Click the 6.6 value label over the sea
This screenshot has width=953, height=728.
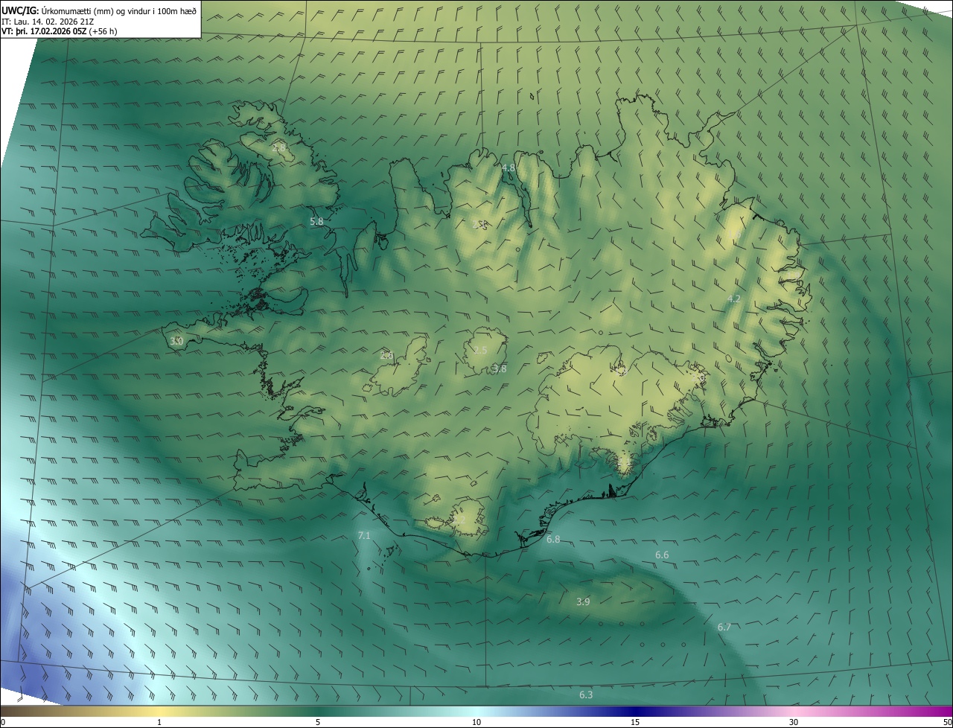(x=662, y=555)
